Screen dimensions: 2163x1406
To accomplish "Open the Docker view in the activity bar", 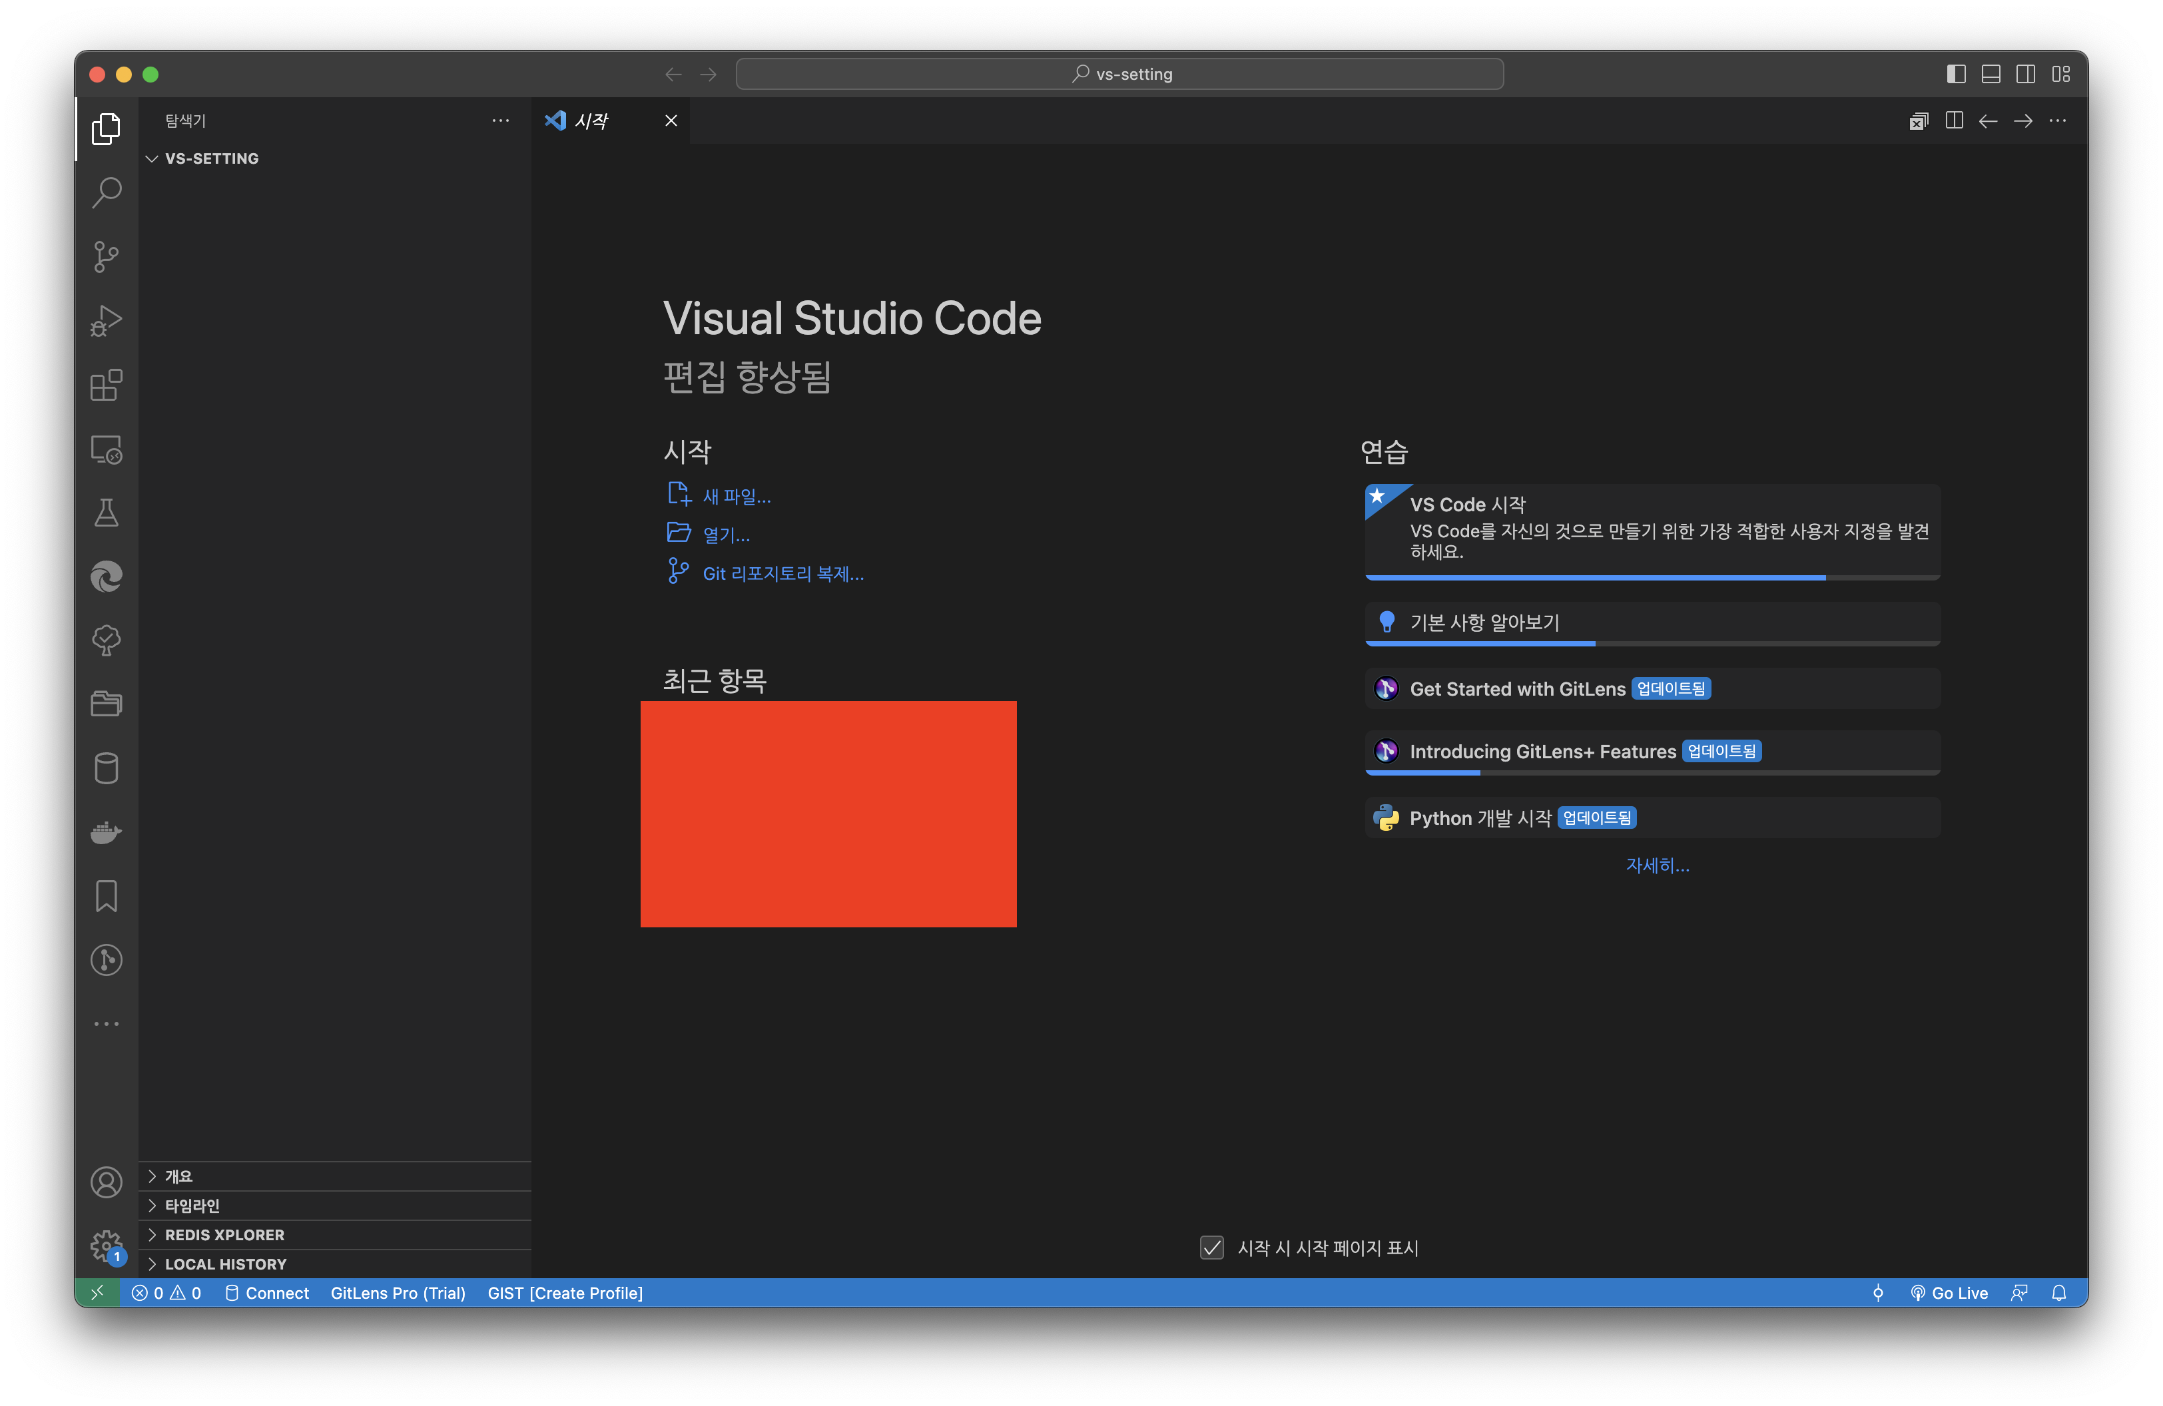I will pyautogui.click(x=107, y=832).
